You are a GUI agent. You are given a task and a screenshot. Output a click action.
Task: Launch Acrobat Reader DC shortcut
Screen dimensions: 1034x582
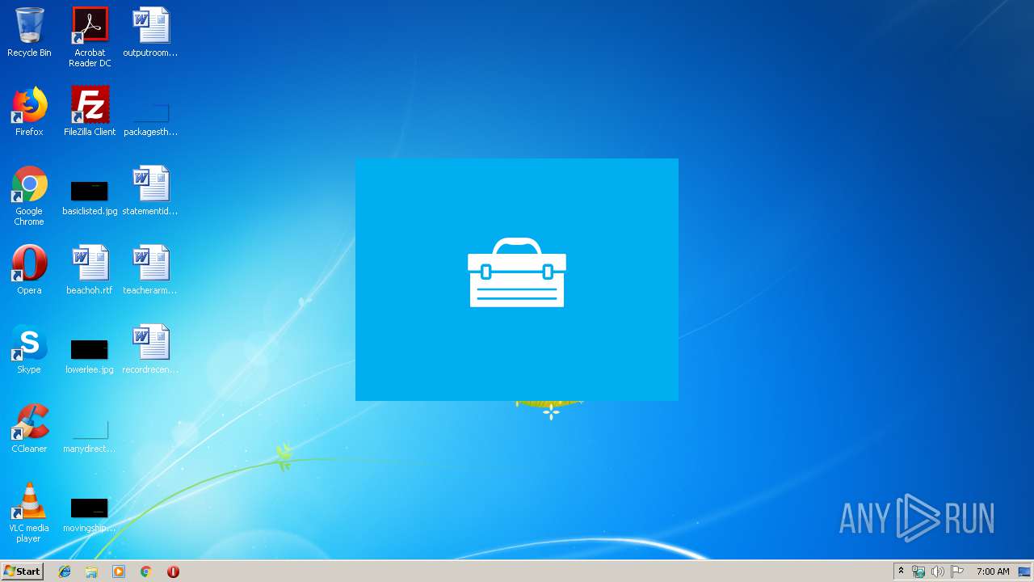[x=90, y=37]
